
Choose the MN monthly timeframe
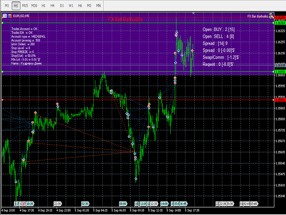tap(98, 5)
